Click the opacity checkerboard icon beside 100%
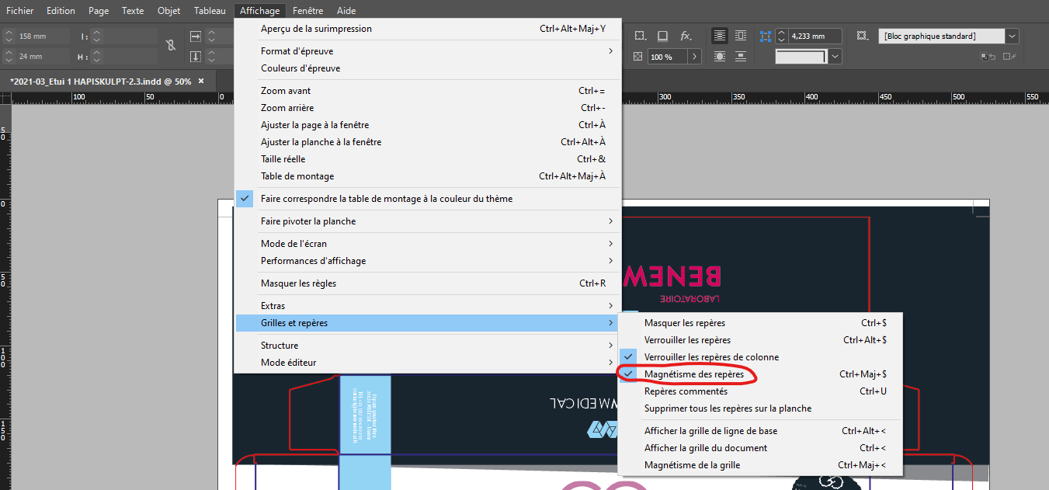 [639, 56]
